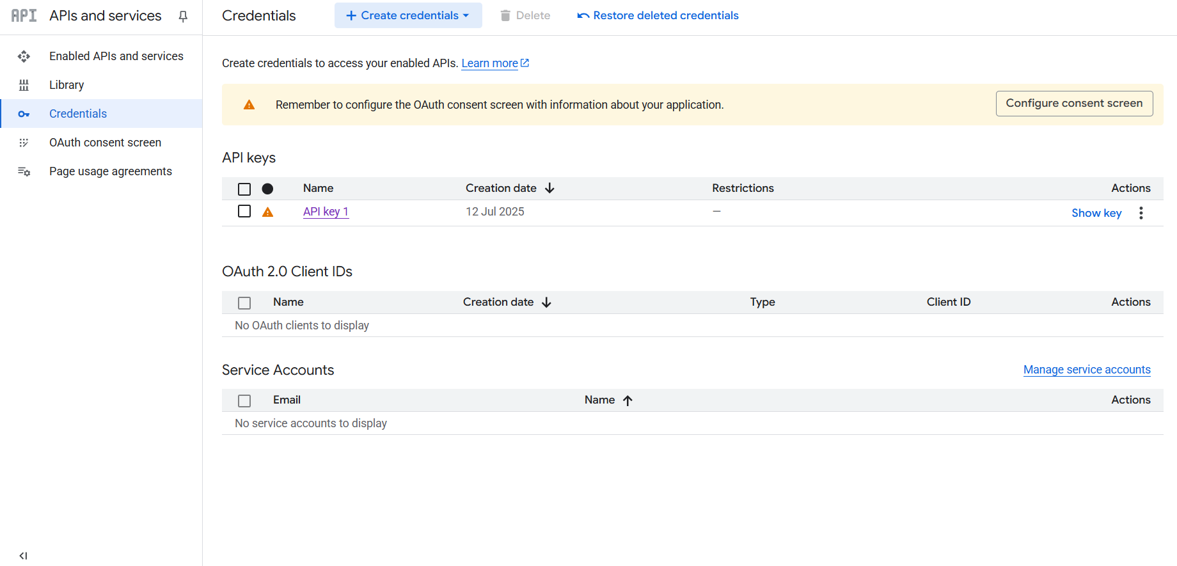Click the No service accounts to display text
This screenshot has width=1177, height=566.
[311, 423]
